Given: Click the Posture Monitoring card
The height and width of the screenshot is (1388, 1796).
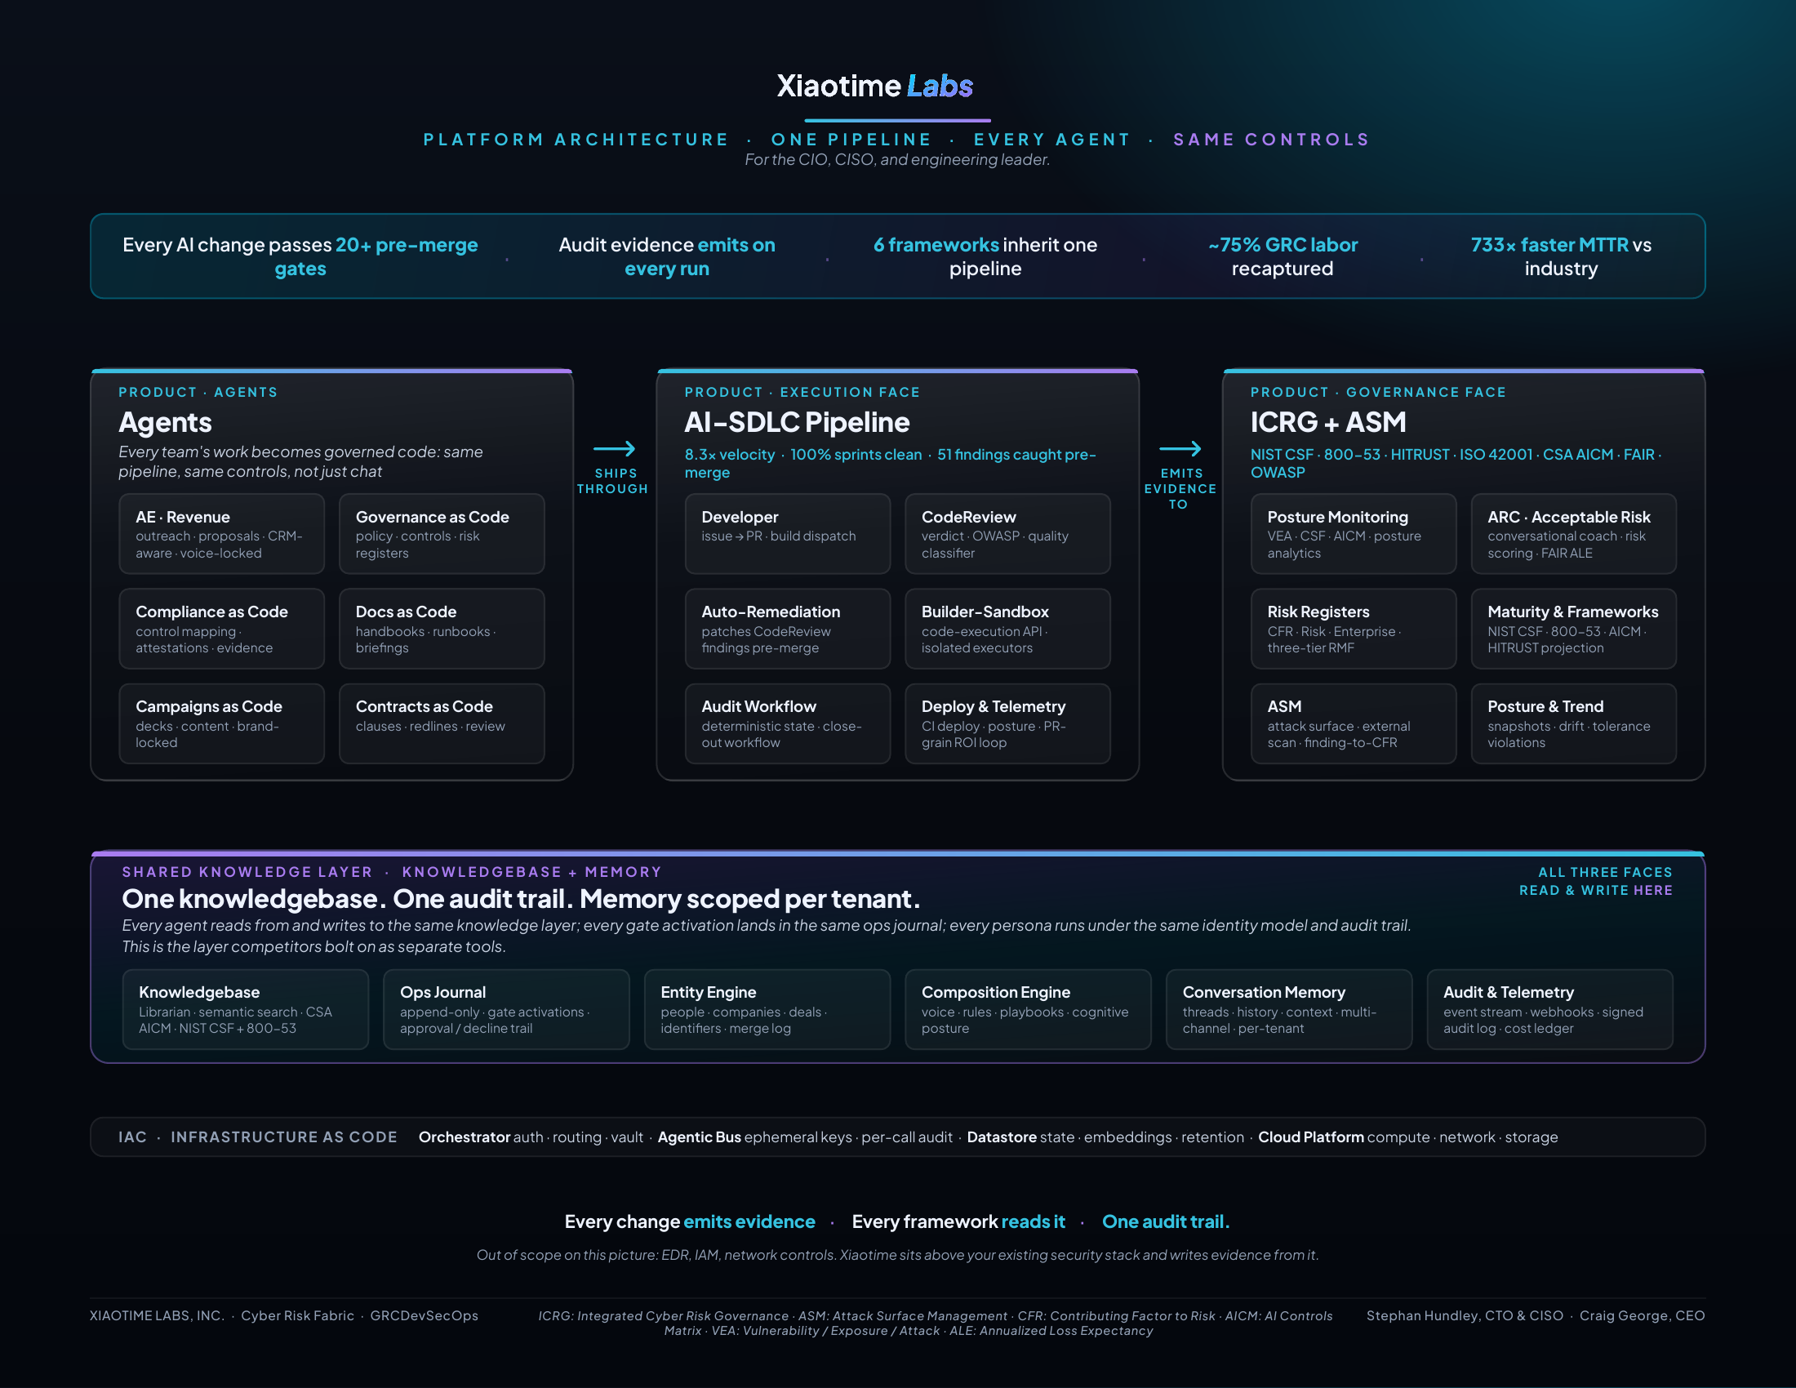Looking at the screenshot, I should click(x=1353, y=534).
